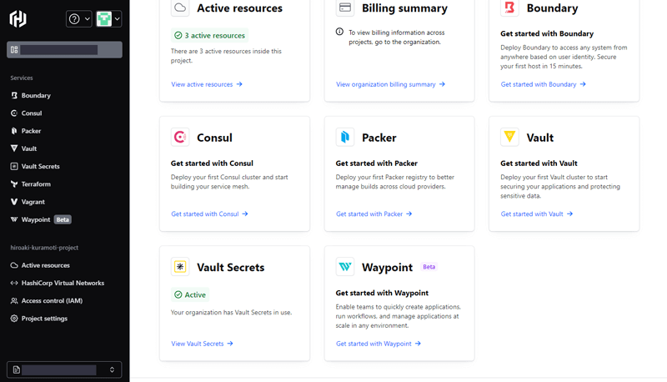The height and width of the screenshot is (382, 667).
Task: Click the Consul card logo icon
Action: point(180,137)
